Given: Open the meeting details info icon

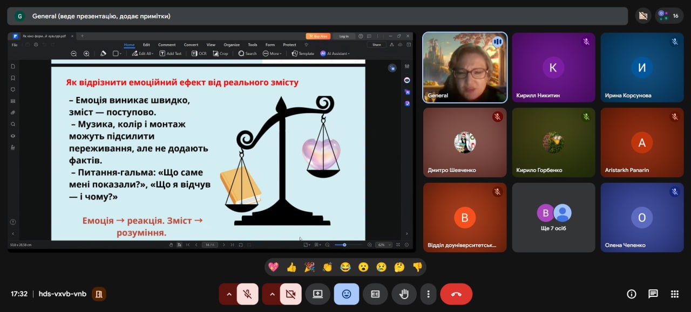Looking at the screenshot, I should point(631,294).
